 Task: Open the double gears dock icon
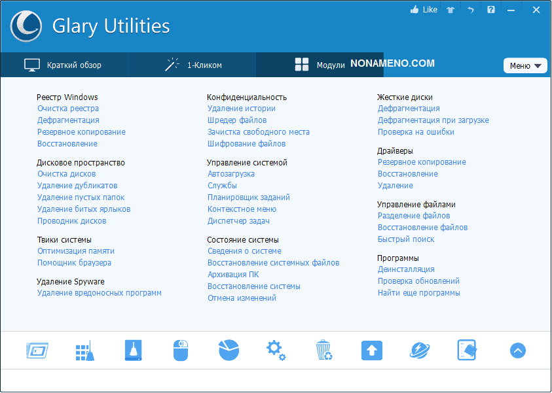point(276,350)
